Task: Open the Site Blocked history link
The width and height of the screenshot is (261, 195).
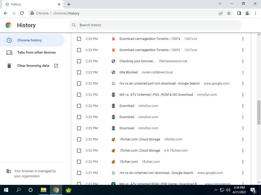Action: (128, 72)
